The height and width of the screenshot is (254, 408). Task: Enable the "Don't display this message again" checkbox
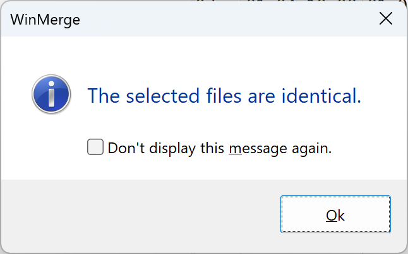(95, 148)
